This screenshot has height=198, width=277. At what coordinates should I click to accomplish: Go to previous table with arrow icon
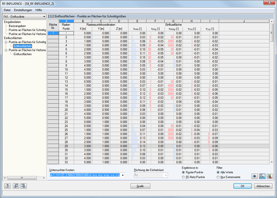(16, 186)
